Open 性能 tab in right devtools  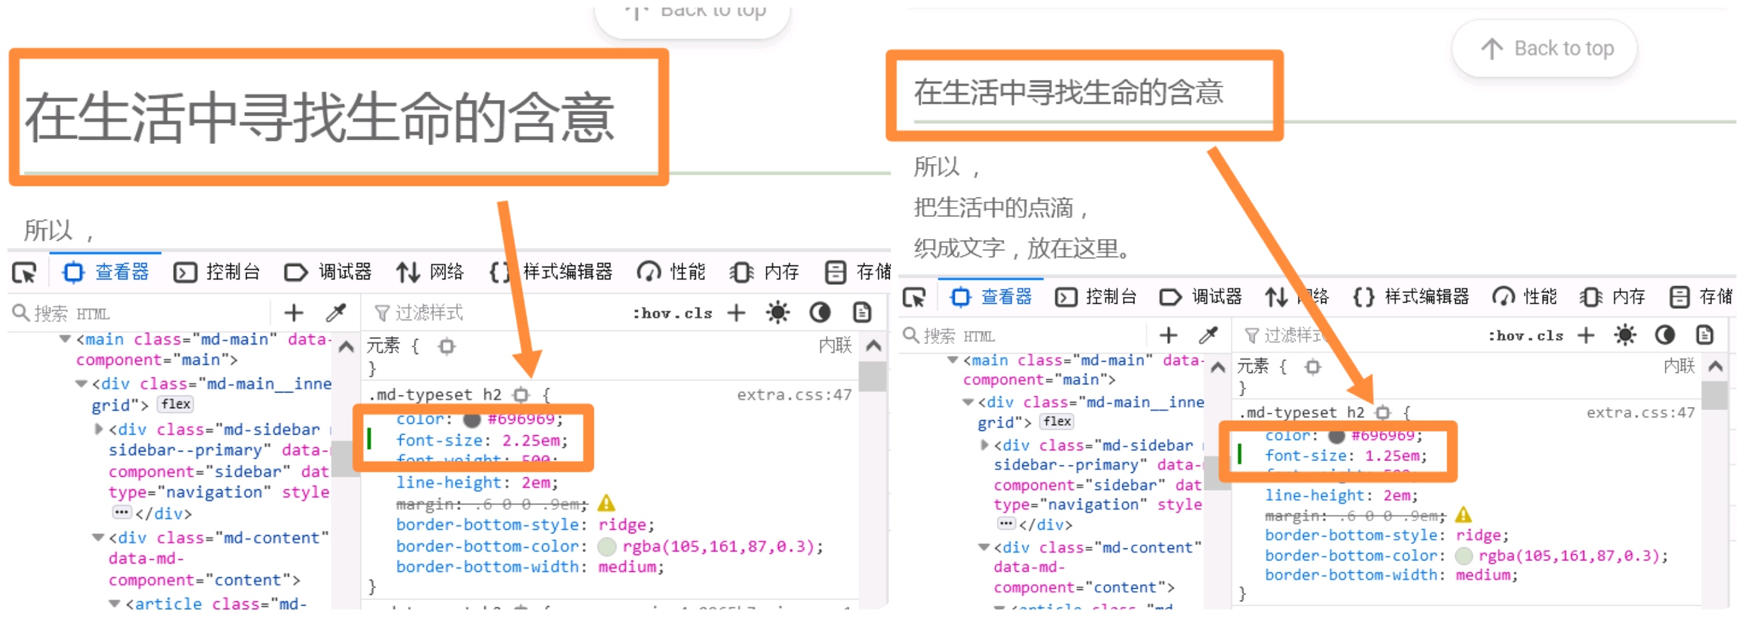click(1523, 297)
